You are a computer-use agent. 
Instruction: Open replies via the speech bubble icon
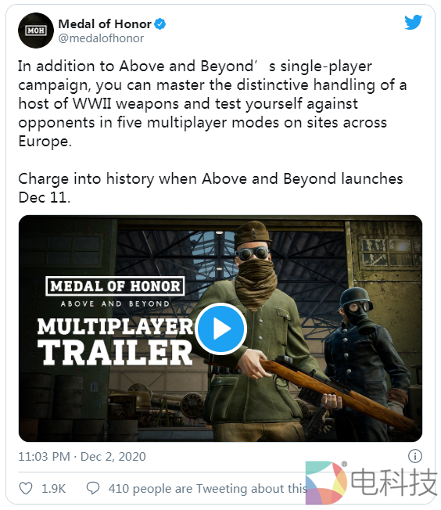point(93,488)
